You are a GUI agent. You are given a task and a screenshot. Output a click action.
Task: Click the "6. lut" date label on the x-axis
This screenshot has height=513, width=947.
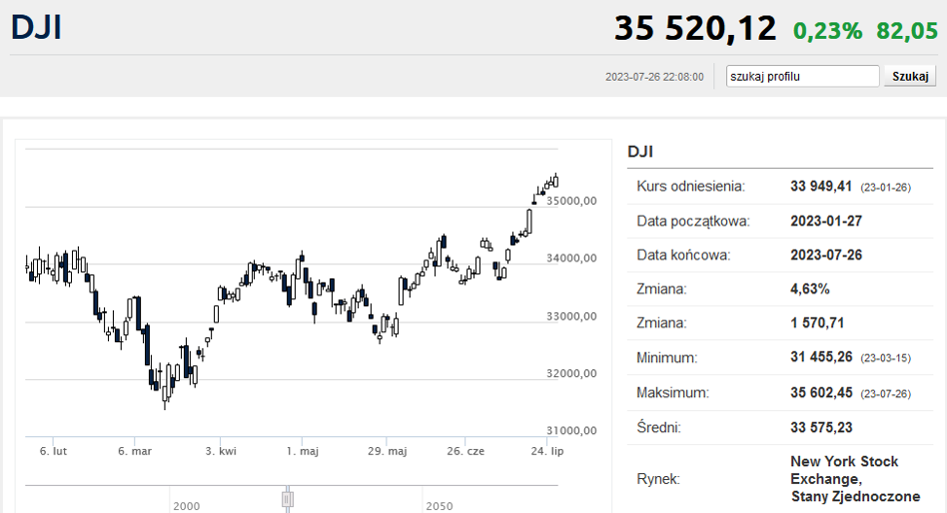pyautogui.click(x=53, y=451)
